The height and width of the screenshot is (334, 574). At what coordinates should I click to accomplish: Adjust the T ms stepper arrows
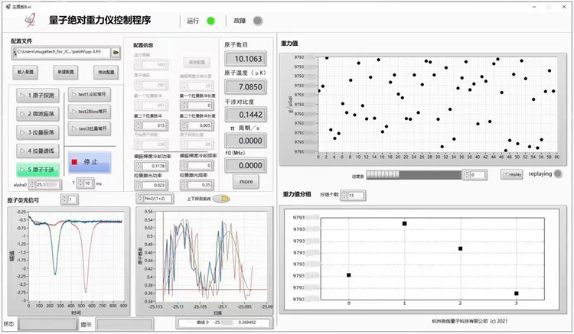coord(80,183)
